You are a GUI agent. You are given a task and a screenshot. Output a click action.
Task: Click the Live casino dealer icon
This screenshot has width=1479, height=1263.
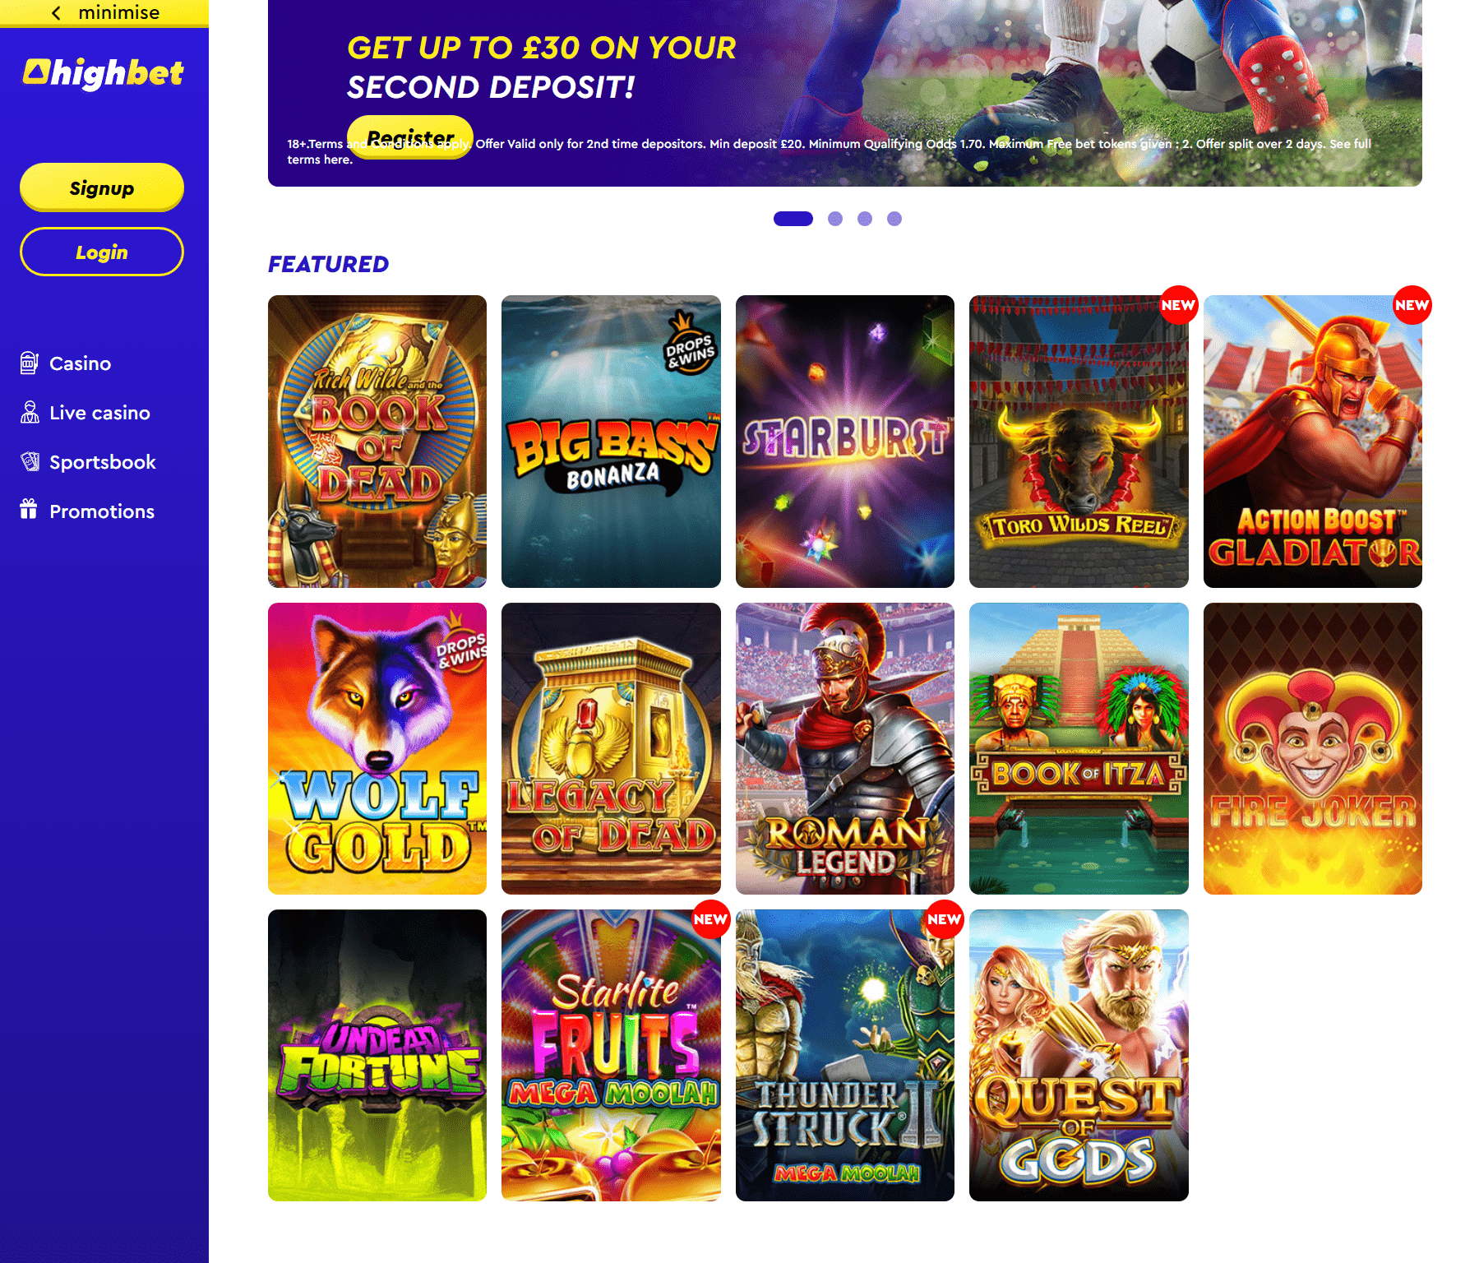pos(30,412)
